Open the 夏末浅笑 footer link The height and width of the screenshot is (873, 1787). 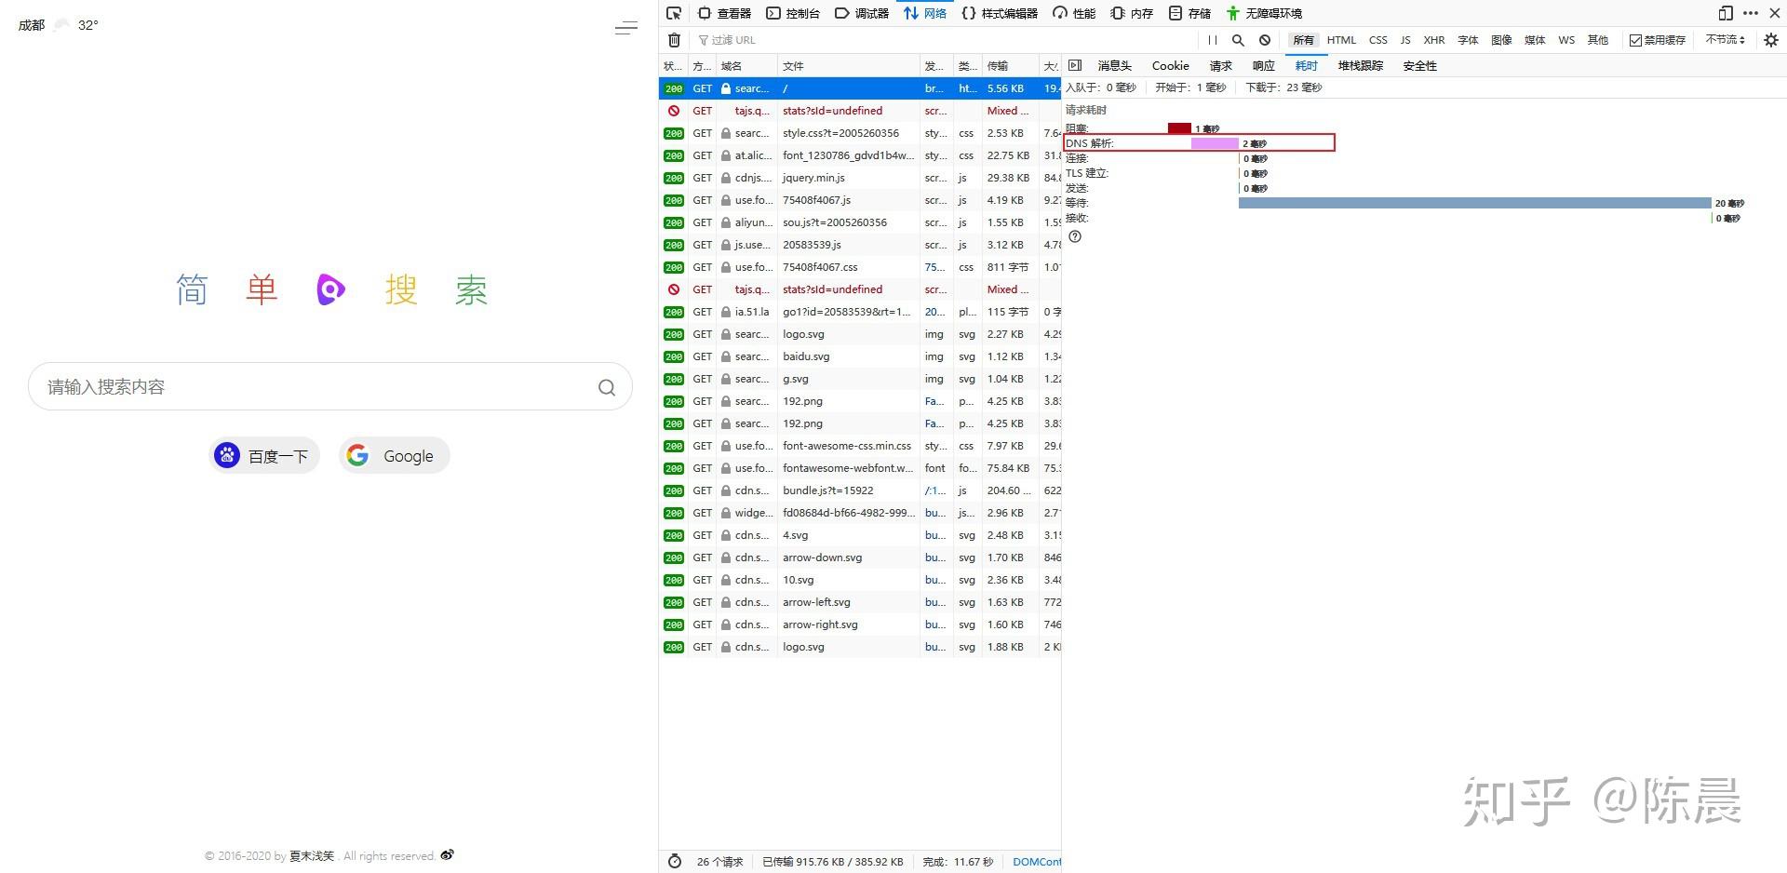click(x=311, y=856)
